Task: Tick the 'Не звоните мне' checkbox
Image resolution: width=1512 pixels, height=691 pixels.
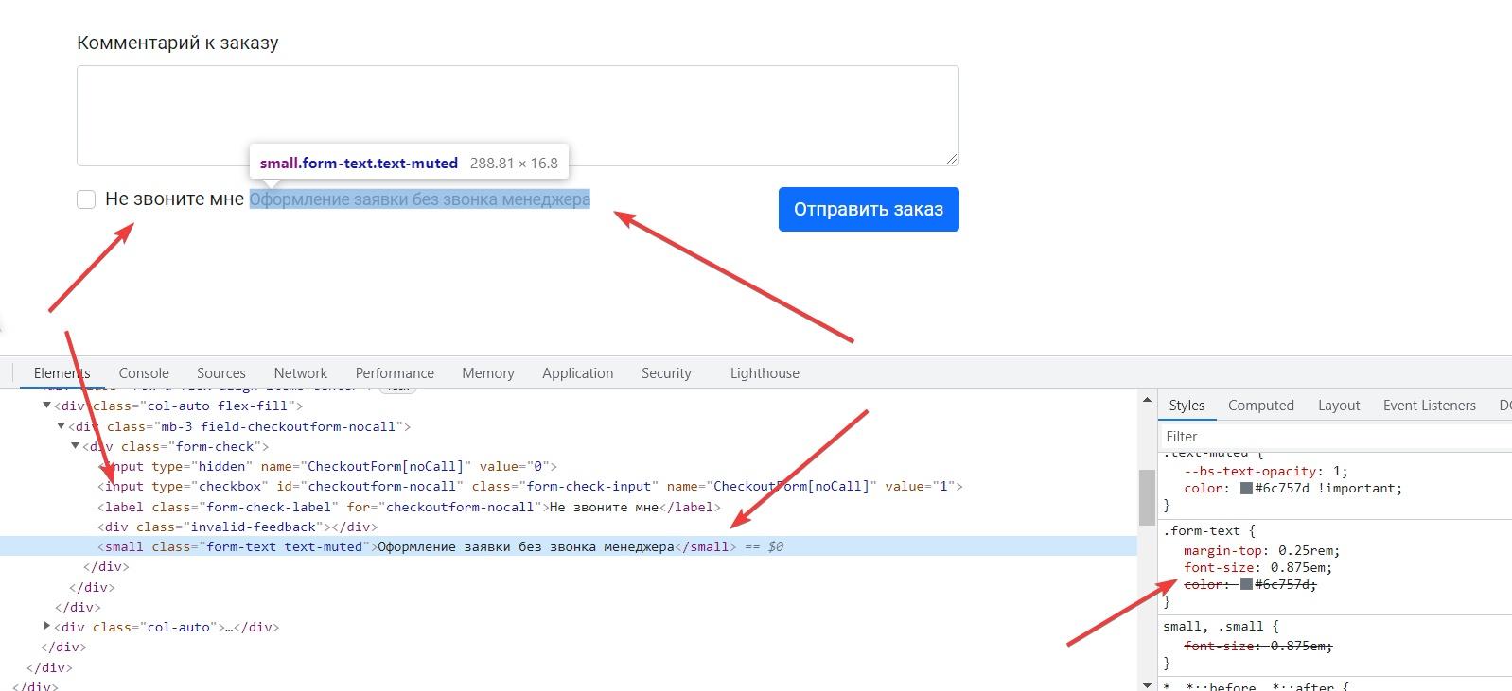Action: tap(86, 199)
